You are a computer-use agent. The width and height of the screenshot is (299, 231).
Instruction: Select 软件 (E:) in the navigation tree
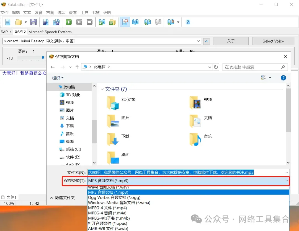73,157
